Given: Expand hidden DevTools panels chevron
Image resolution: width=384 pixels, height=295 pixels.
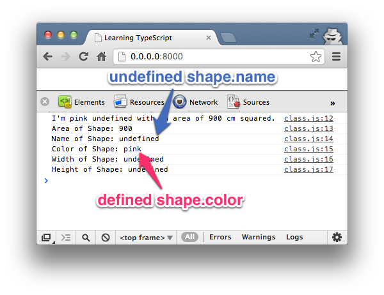Looking at the screenshot, I should (x=332, y=102).
